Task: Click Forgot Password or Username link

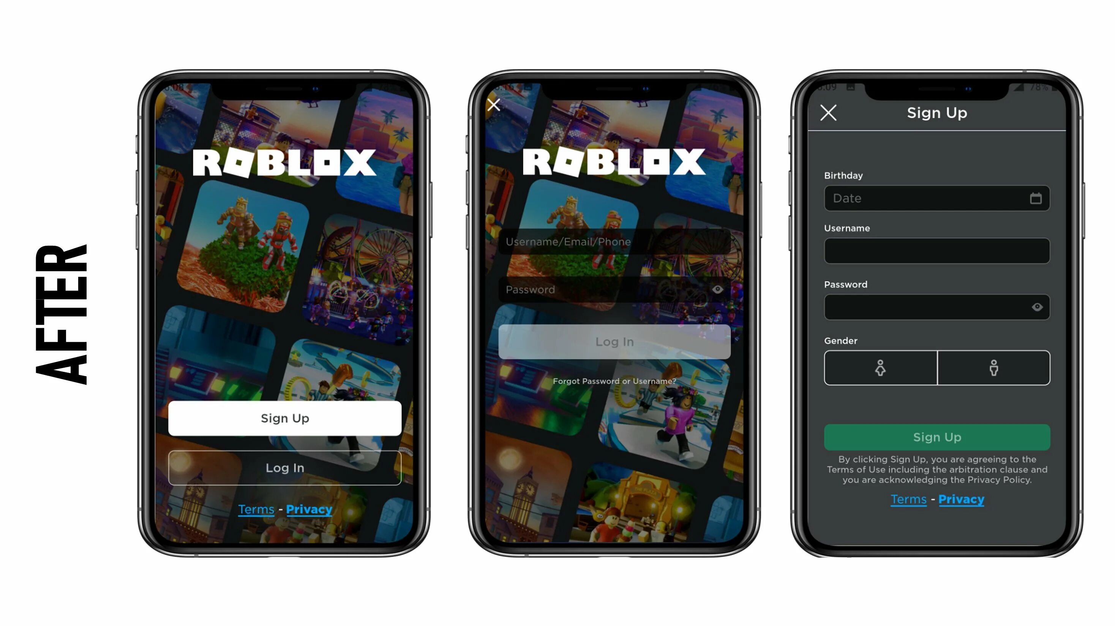Action: point(613,381)
